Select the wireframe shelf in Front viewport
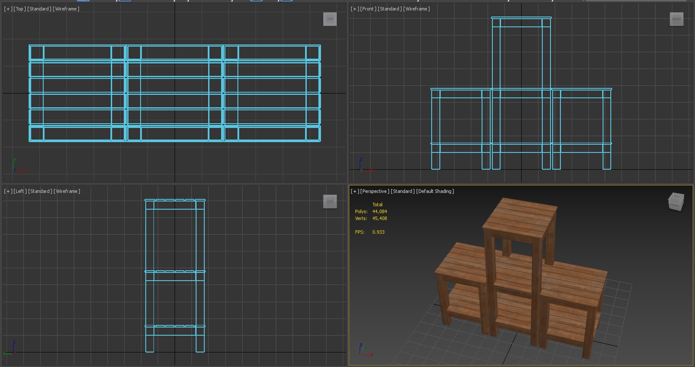 click(x=521, y=93)
